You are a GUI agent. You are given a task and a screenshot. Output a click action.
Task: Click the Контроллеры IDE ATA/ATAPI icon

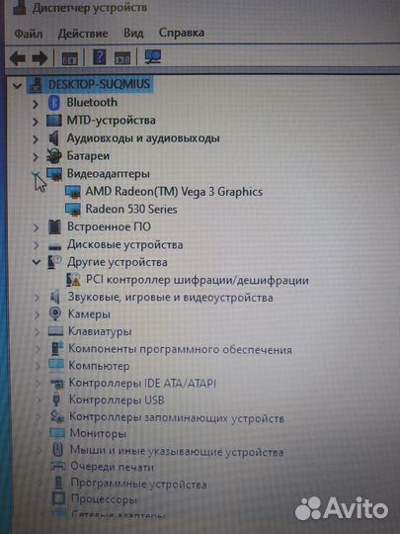coord(57,384)
